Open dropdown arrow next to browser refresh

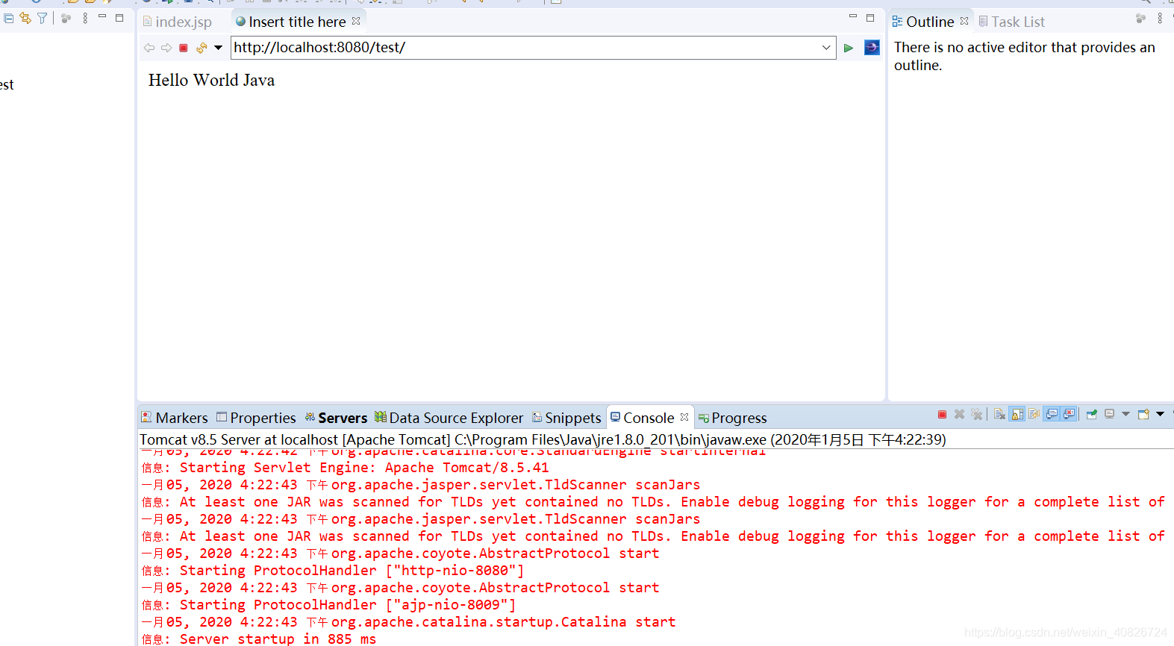pos(218,48)
